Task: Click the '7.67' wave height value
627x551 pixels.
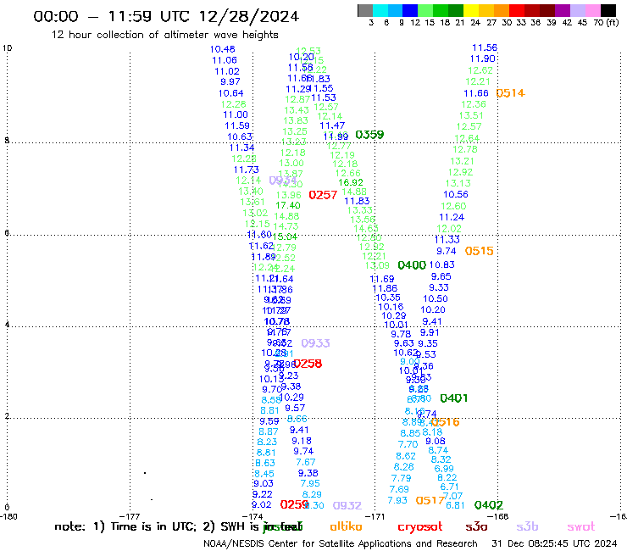Action: point(306,462)
